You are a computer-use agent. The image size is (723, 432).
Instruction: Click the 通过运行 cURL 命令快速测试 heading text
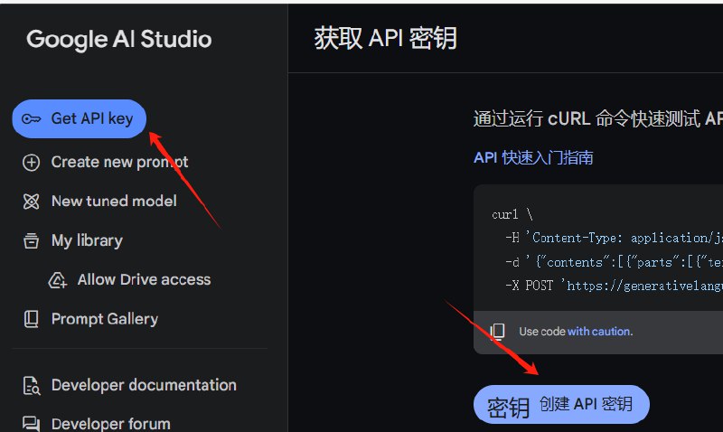598,119
